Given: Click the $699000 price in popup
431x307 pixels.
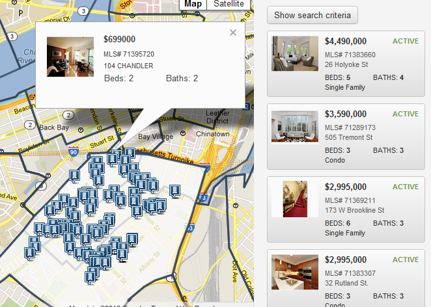Looking at the screenshot, I should (120, 39).
